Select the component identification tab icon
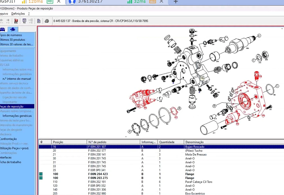 pos(13,29)
